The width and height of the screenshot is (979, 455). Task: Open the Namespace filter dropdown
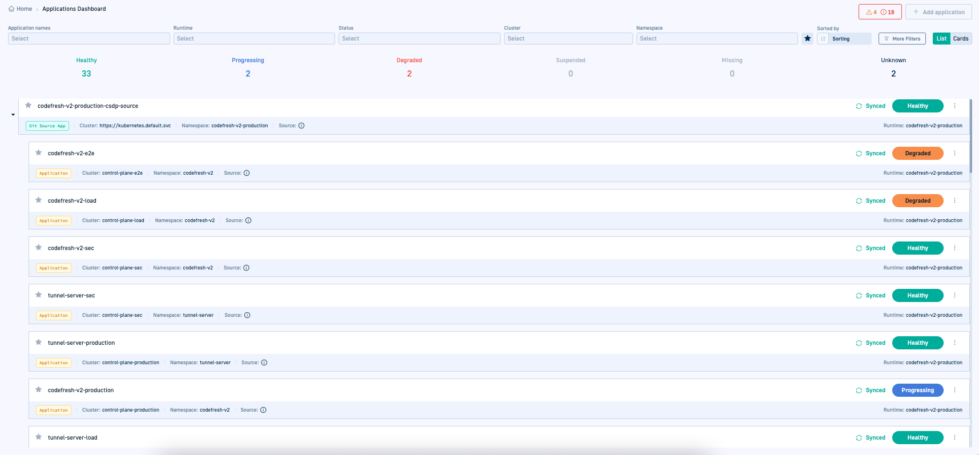pyautogui.click(x=716, y=39)
